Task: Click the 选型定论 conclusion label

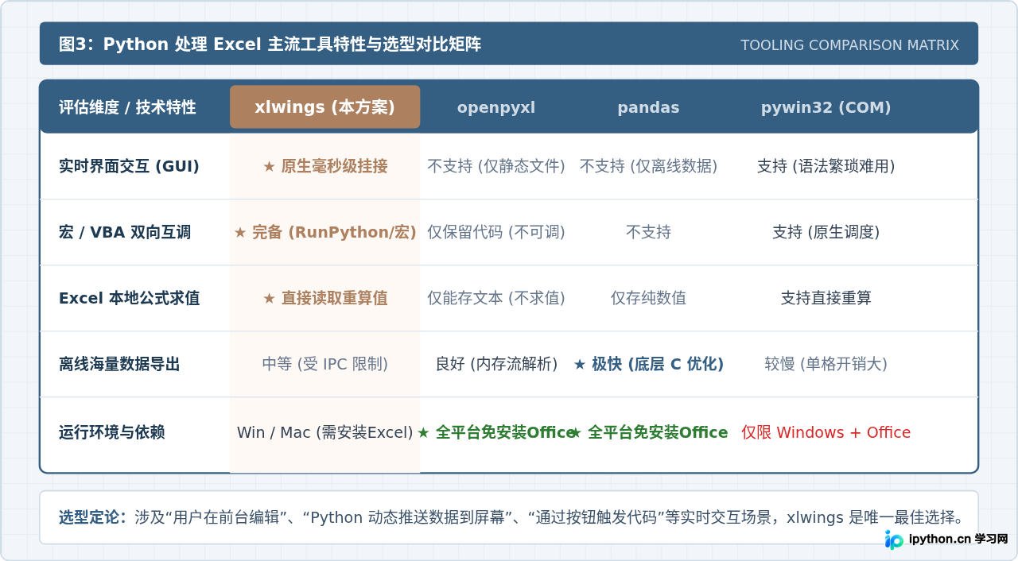Action: tap(92, 517)
